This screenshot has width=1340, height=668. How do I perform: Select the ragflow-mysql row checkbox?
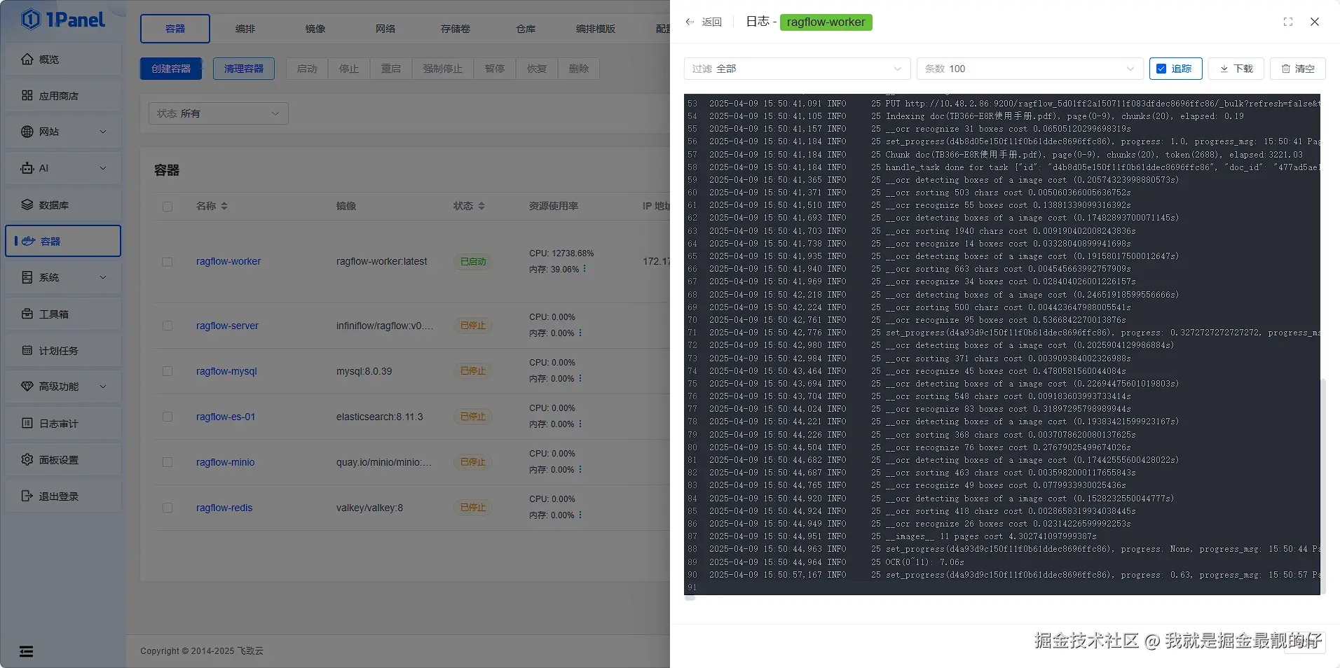pyautogui.click(x=167, y=371)
